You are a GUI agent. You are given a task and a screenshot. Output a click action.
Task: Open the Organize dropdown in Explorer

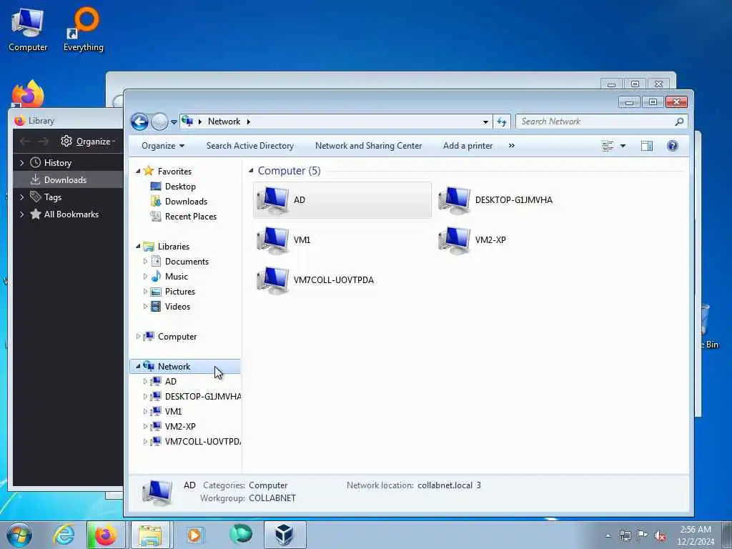click(x=163, y=146)
